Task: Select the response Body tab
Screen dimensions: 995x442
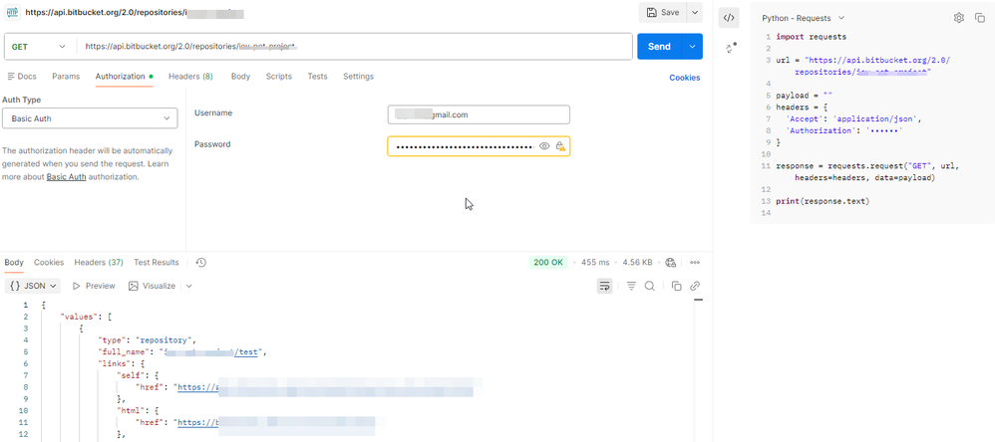Action: pos(14,262)
